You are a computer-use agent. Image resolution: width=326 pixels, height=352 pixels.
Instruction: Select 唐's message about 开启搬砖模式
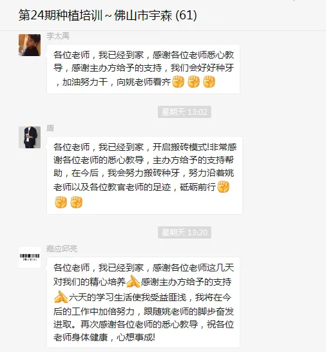pyautogui.click(x=144, y=175)
